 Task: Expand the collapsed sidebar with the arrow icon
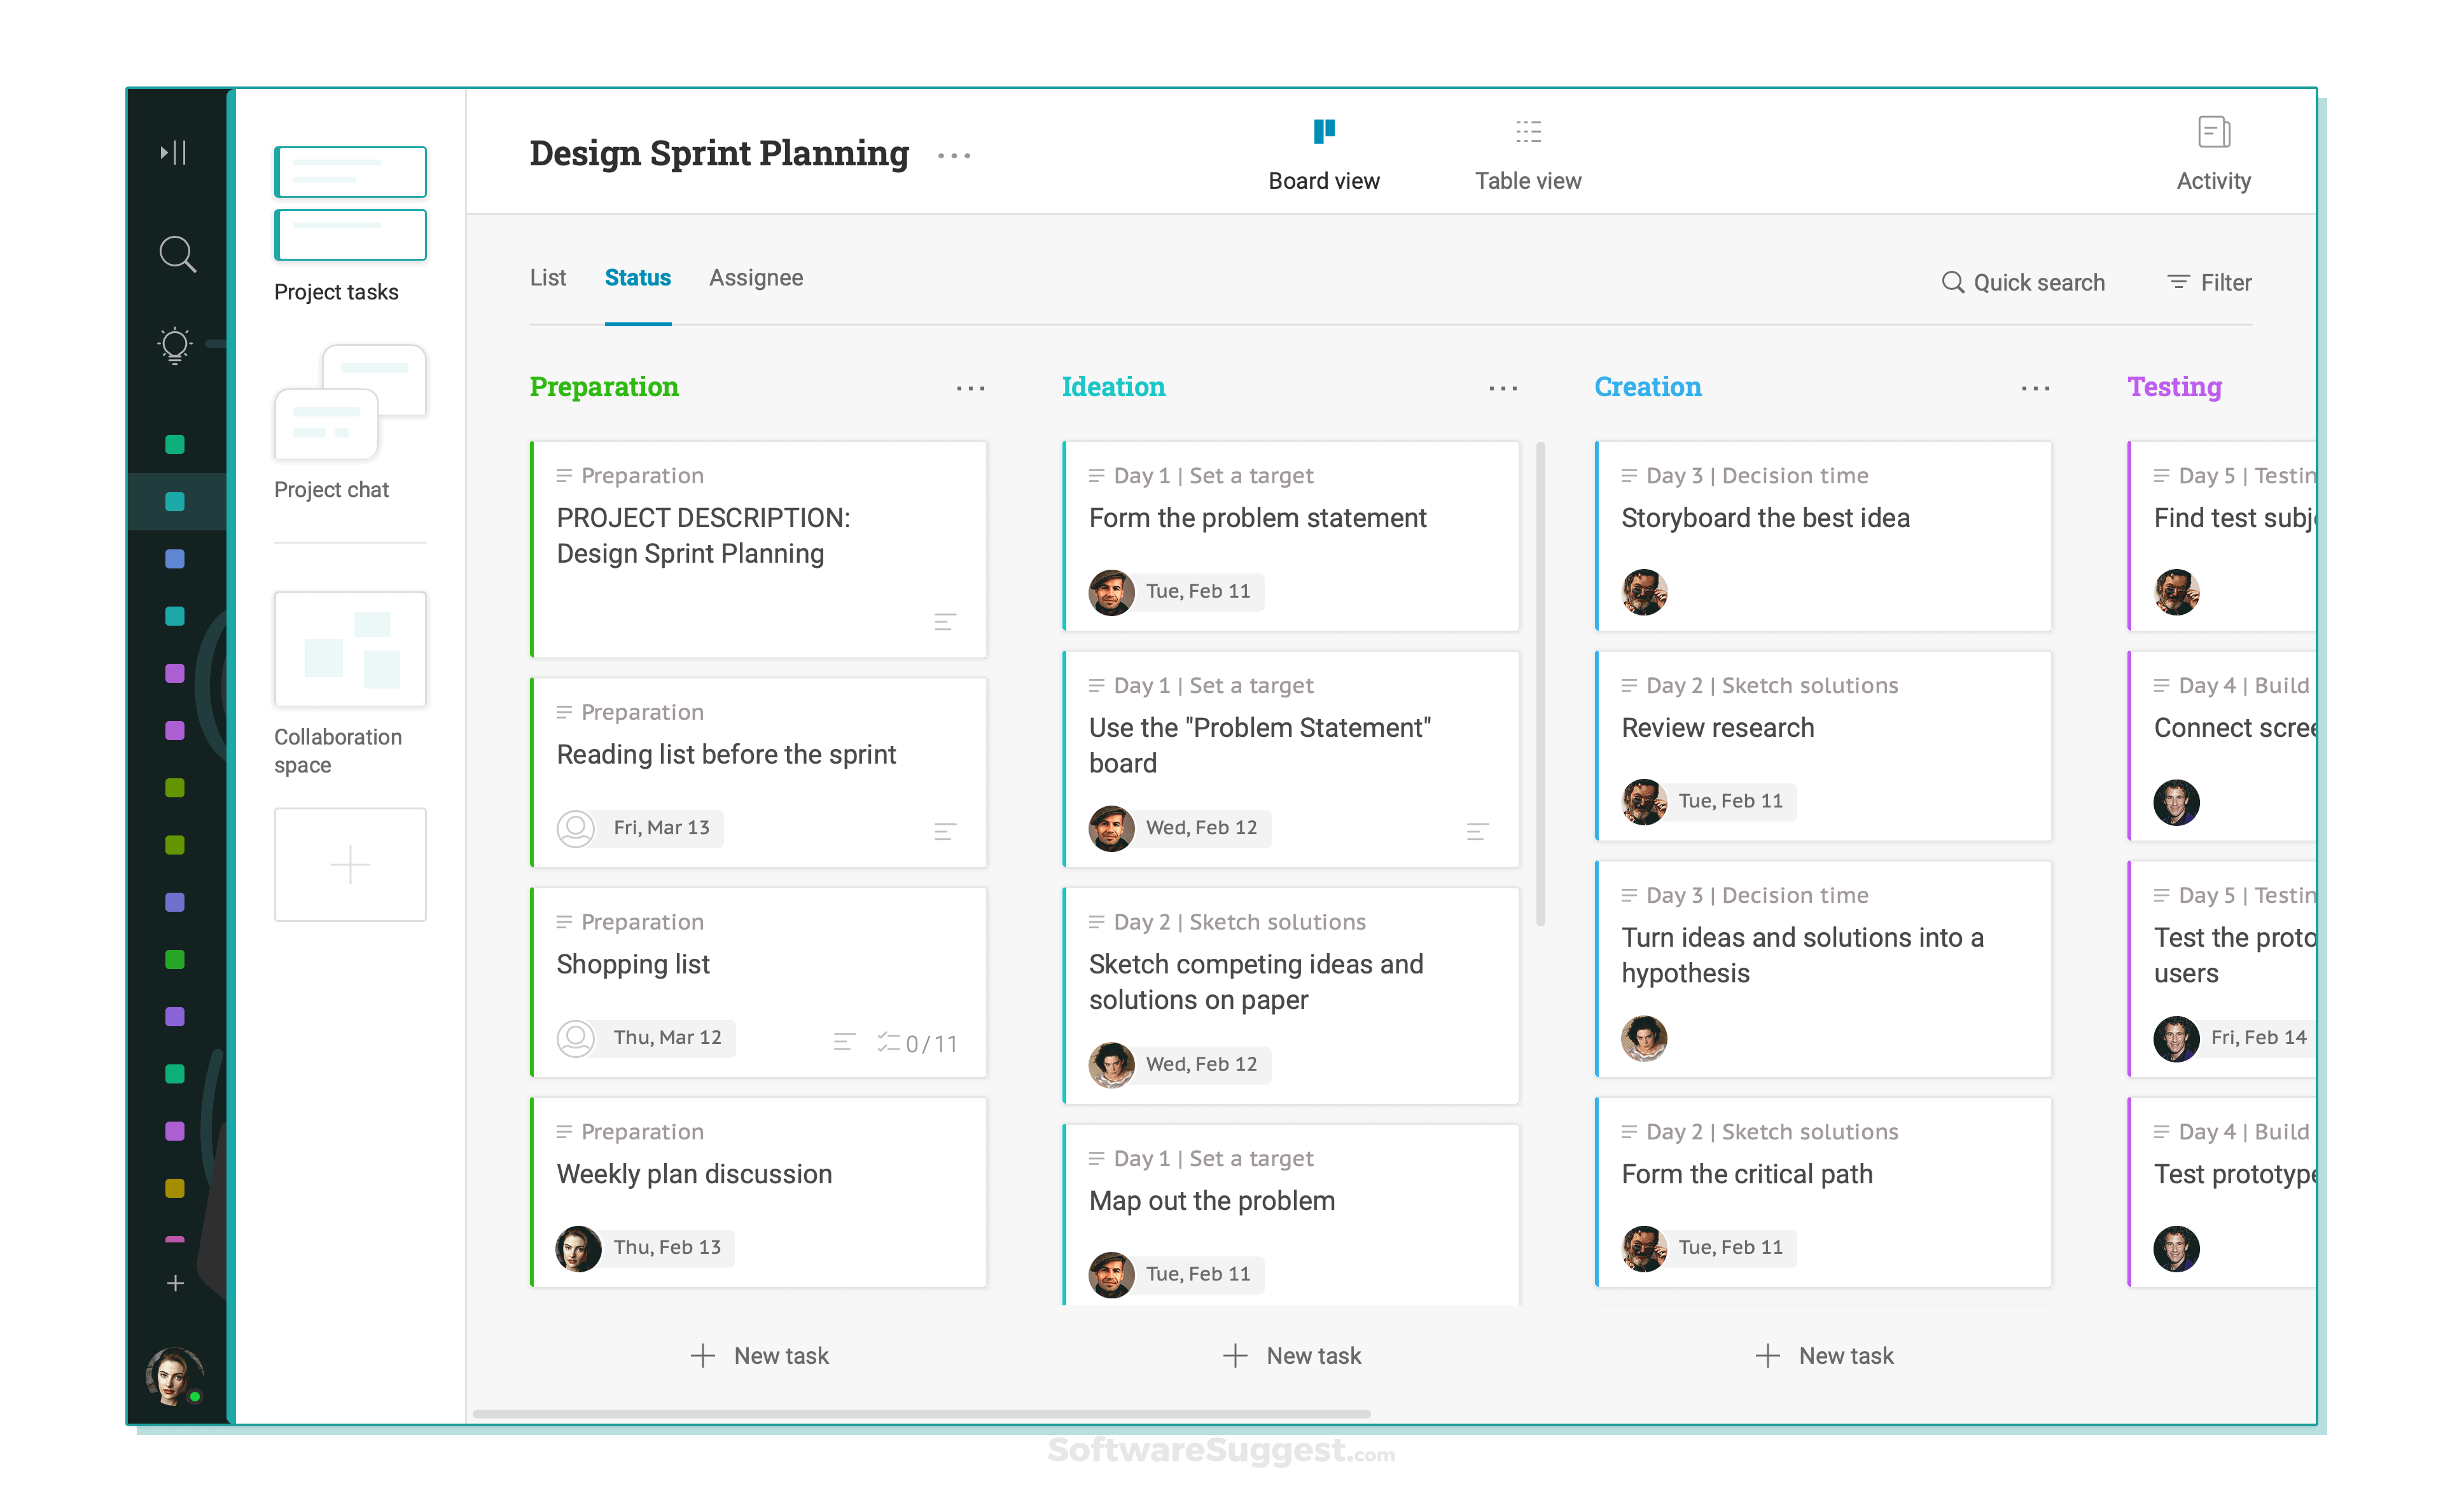pyautogui.click(x=174, y=152)
